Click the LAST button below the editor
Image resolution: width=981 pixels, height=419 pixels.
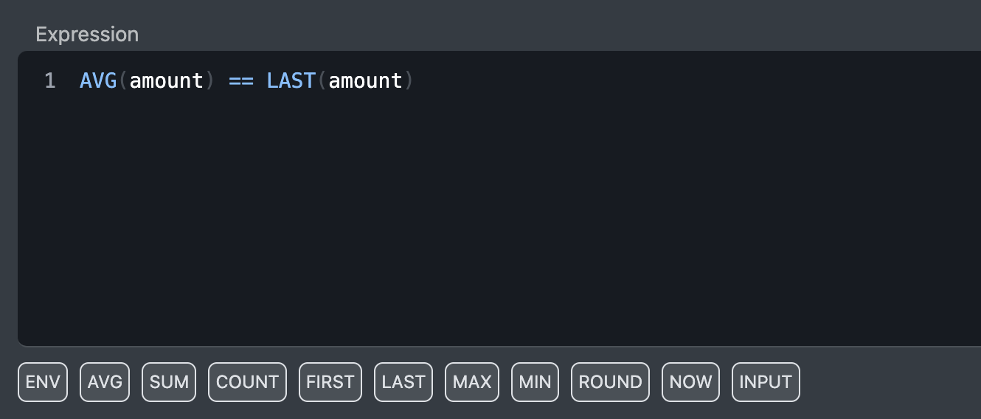[403, 382]
